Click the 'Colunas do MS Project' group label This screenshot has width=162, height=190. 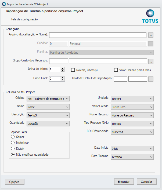pos(20,92)
